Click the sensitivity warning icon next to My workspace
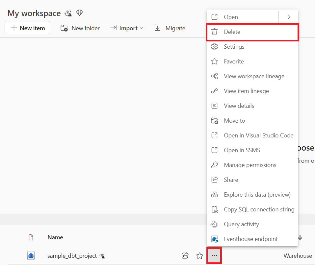This screenshot has width=315, height=265. (68, 13)
